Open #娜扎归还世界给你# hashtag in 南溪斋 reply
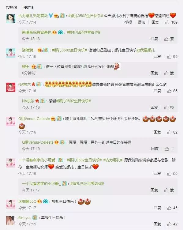 83,32
